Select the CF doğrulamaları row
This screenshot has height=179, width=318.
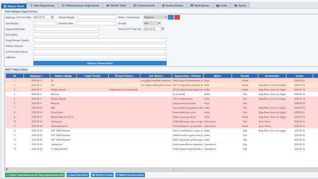[x=162, y=149]
